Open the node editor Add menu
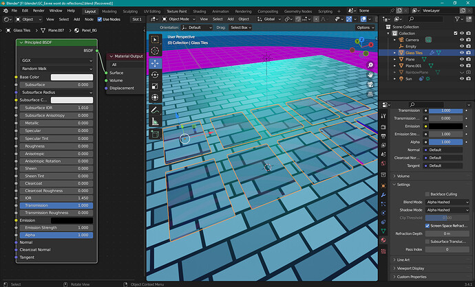 [x=76, y=19]
